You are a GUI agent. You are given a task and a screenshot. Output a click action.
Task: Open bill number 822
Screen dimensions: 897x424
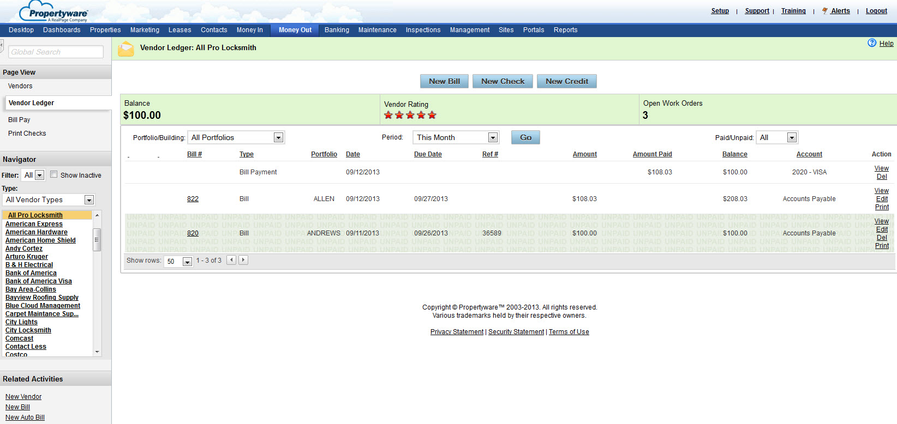(x=193, y=199)
